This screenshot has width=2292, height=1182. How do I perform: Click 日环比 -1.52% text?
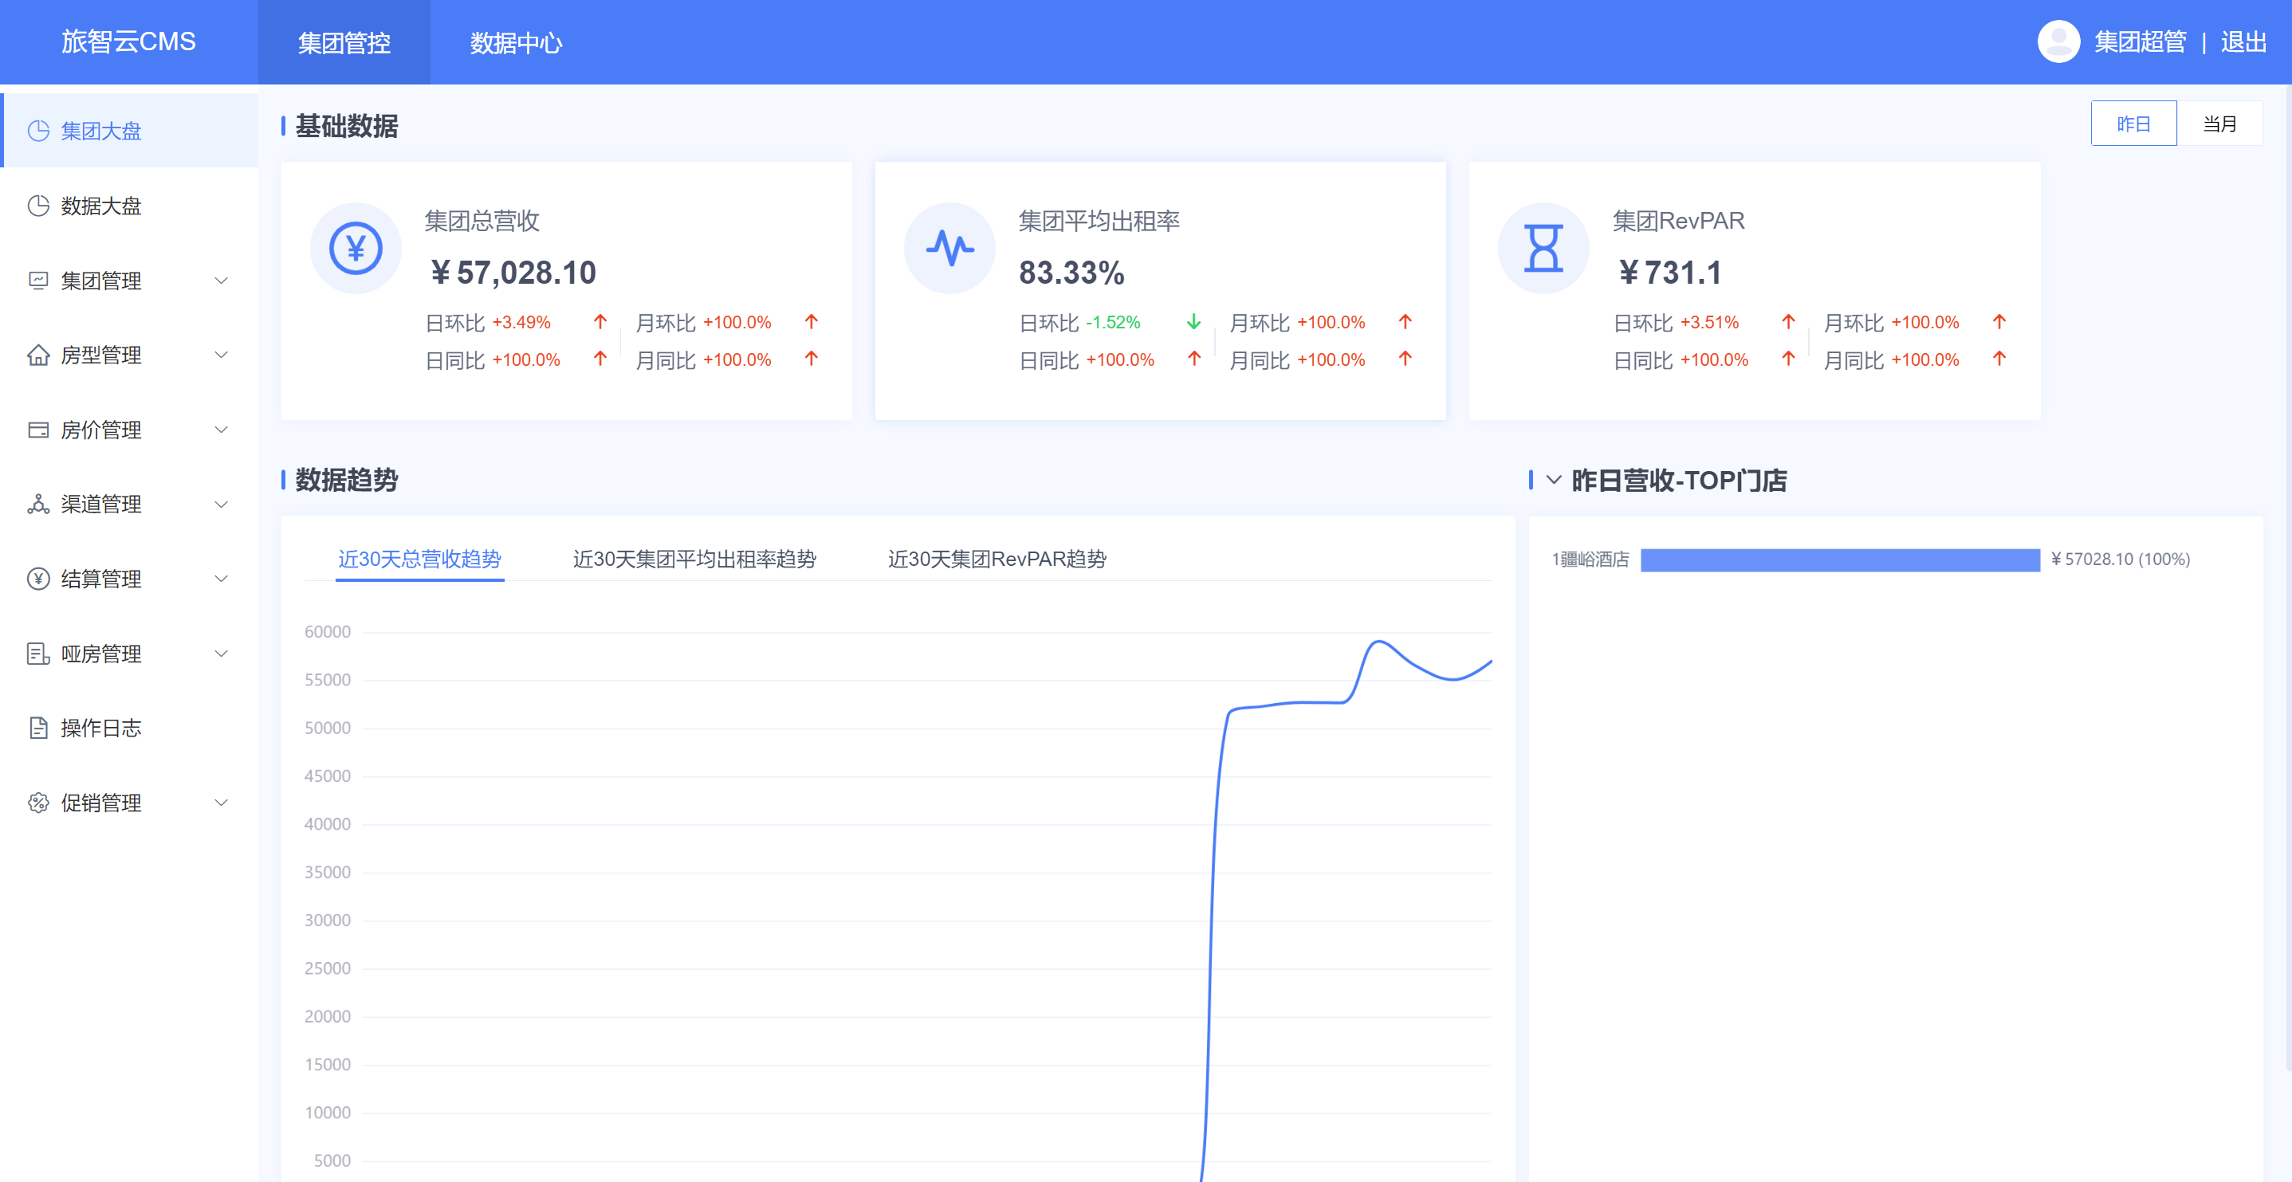click(x=1079, y=322)
